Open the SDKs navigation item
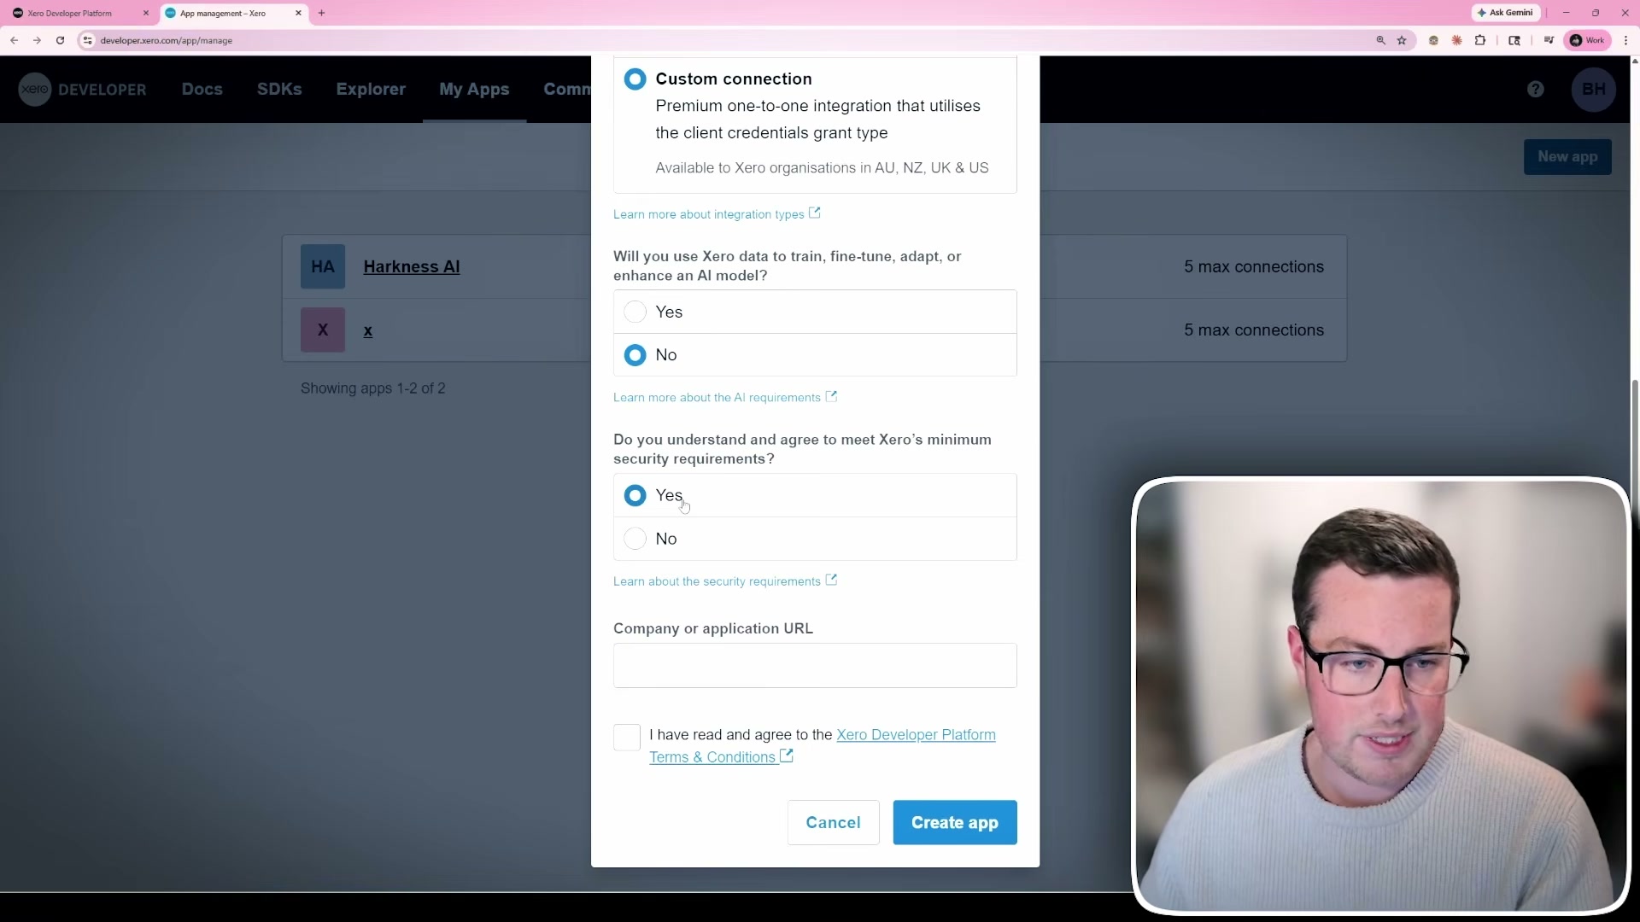 pyautogui.click(x=279, y=90)
